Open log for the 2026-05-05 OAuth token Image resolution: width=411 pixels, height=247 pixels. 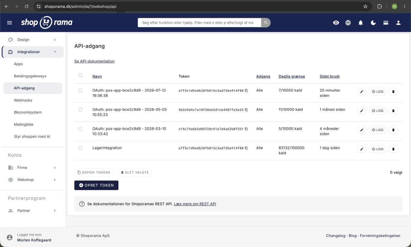pos(378,111)
